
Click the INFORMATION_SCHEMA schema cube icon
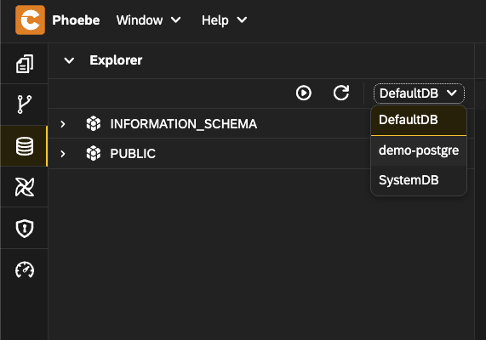[x=94, y=124]
